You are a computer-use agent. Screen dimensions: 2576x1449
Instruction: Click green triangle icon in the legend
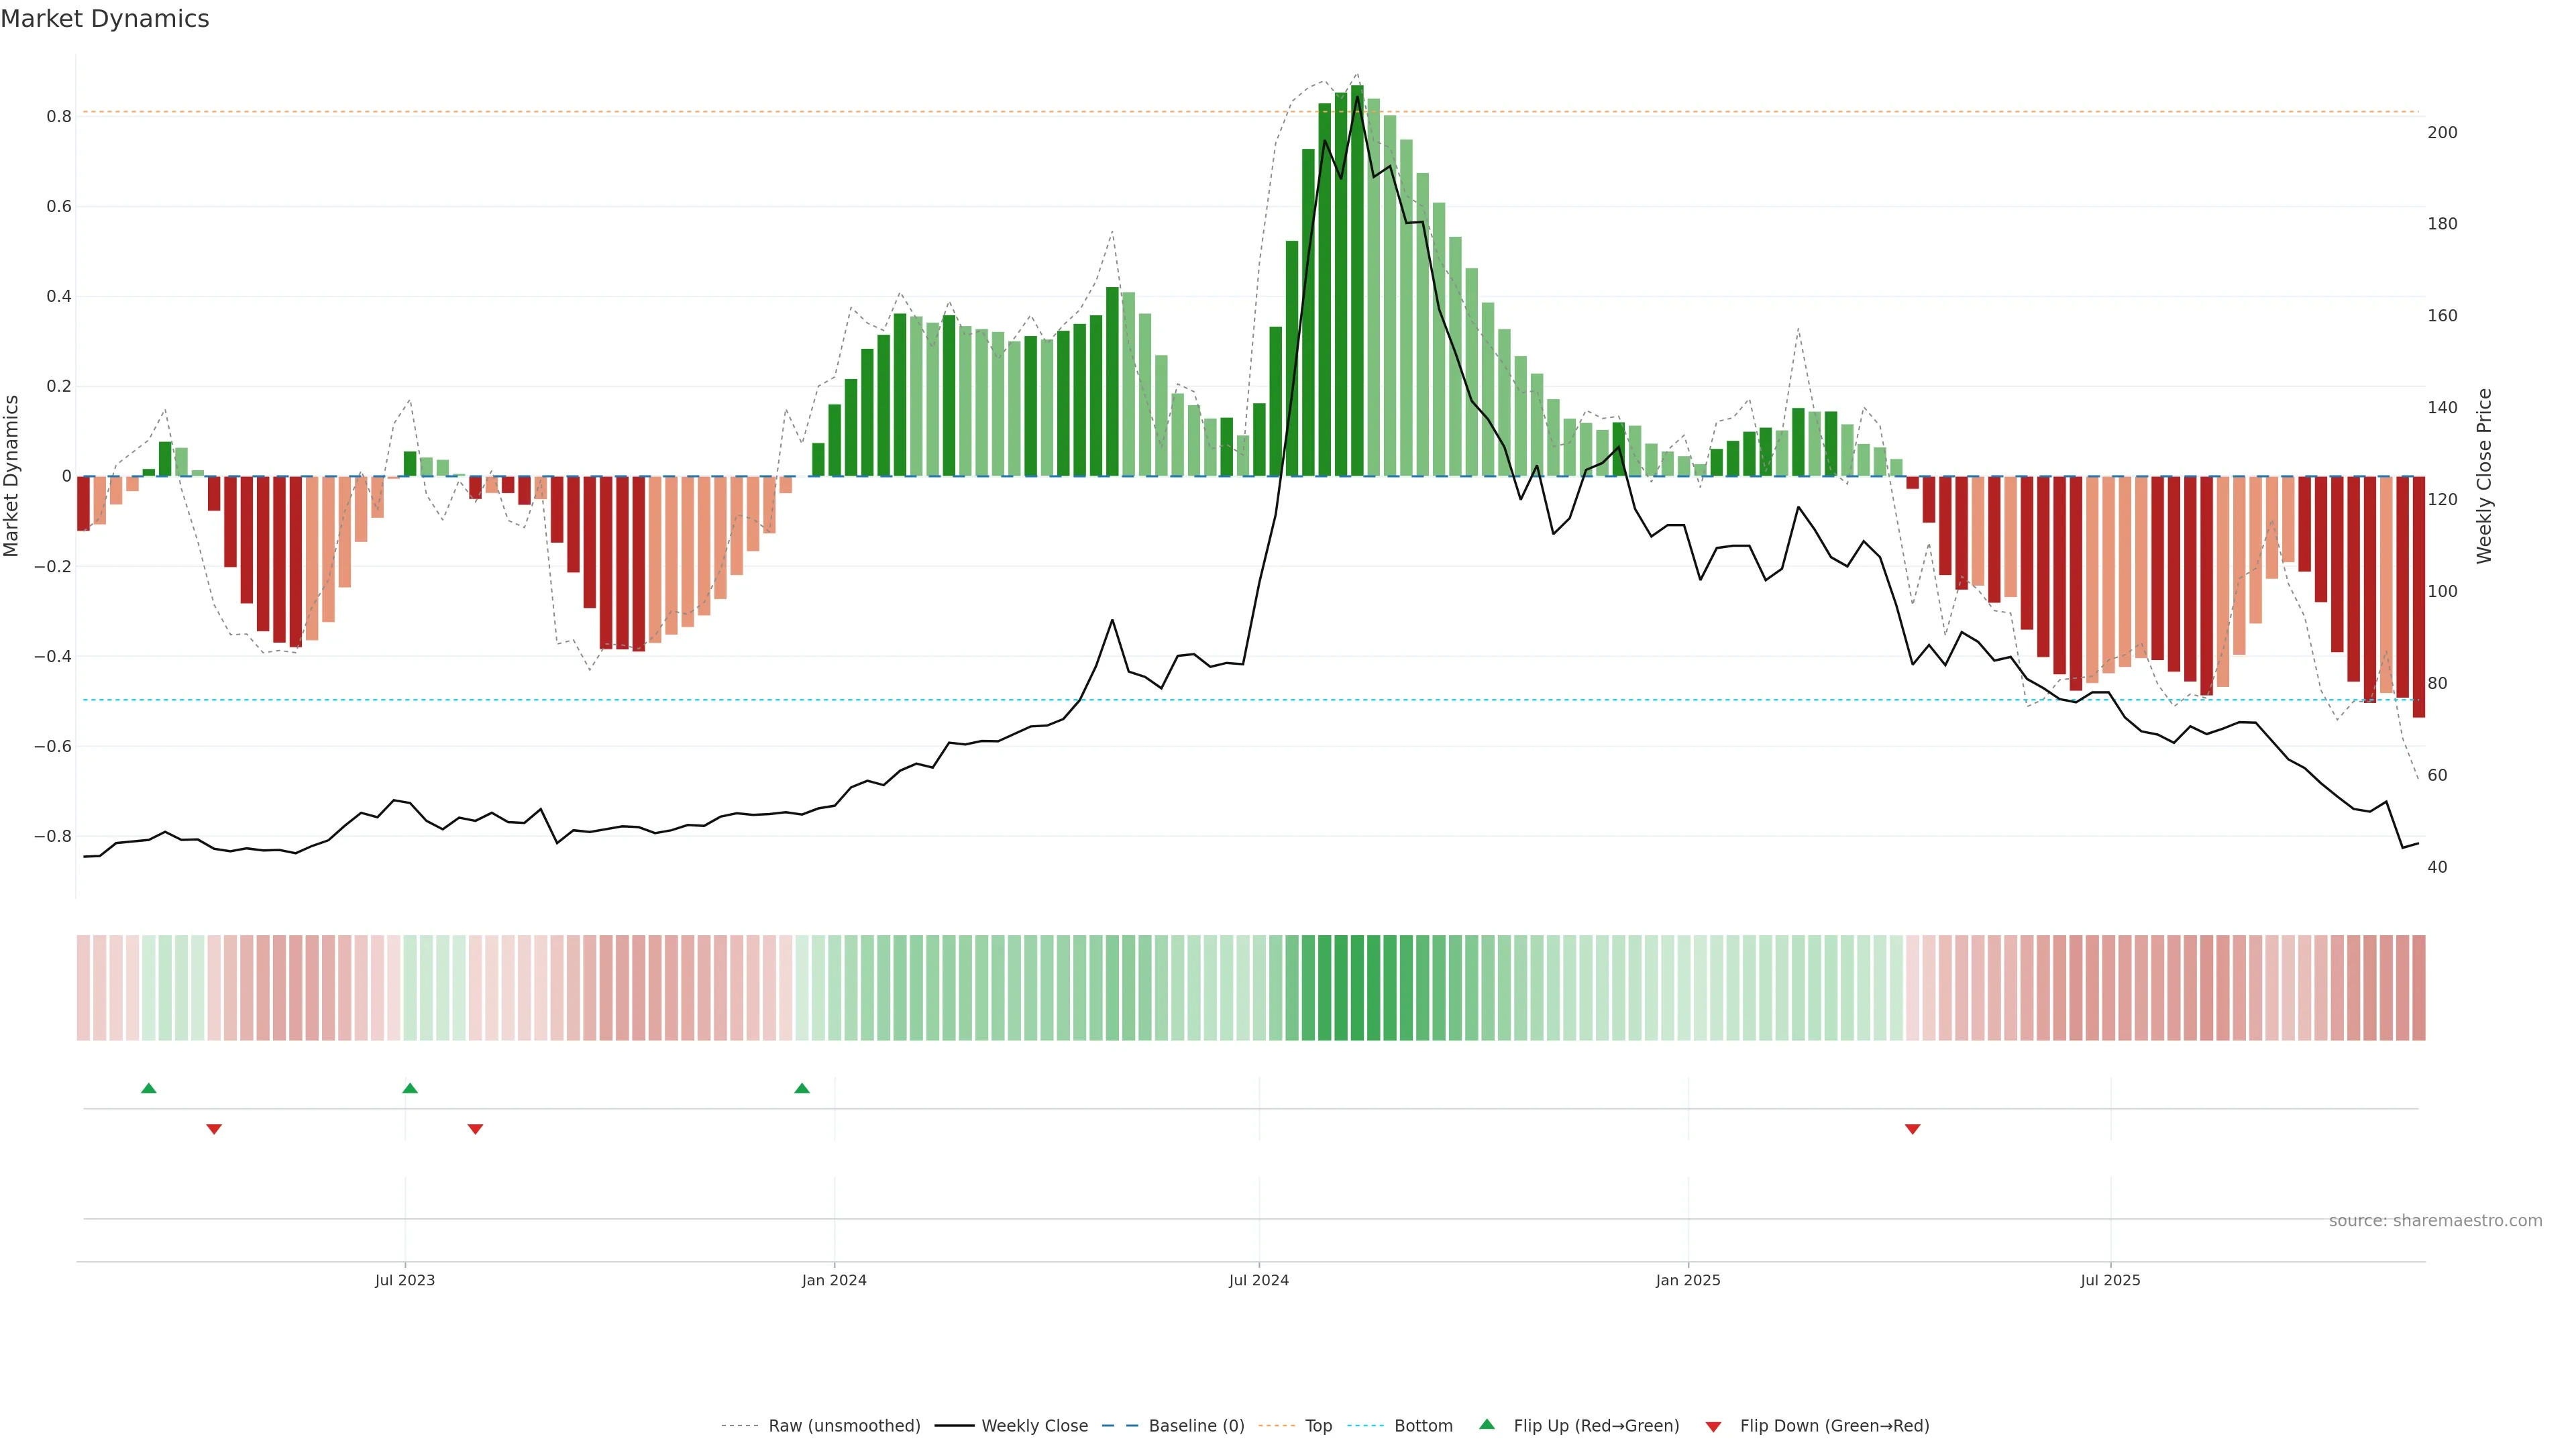(x=1487, y=1424)
